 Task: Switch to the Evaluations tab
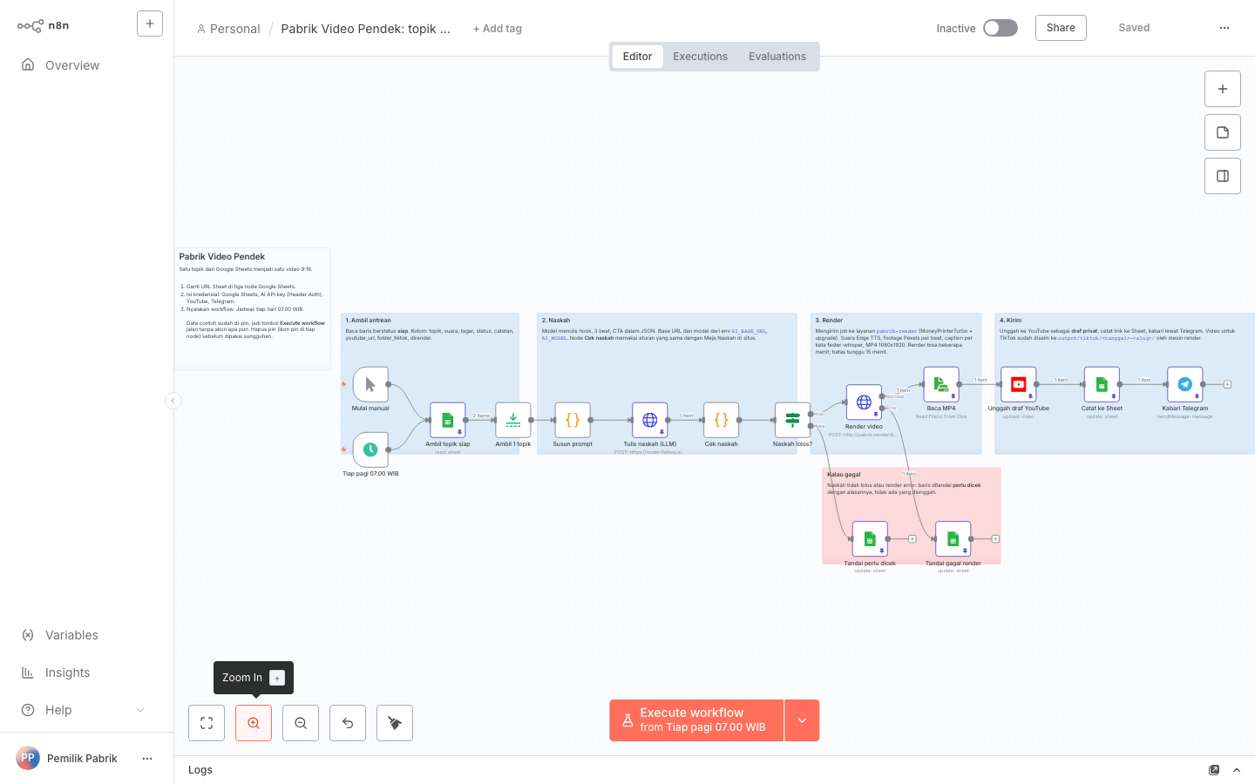click(x=777, y=57)
